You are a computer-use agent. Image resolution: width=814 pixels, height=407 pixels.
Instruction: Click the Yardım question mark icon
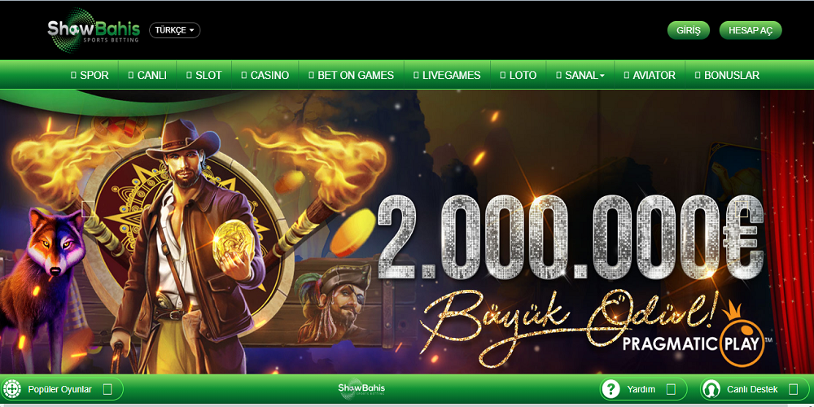(x=610, y=389)
